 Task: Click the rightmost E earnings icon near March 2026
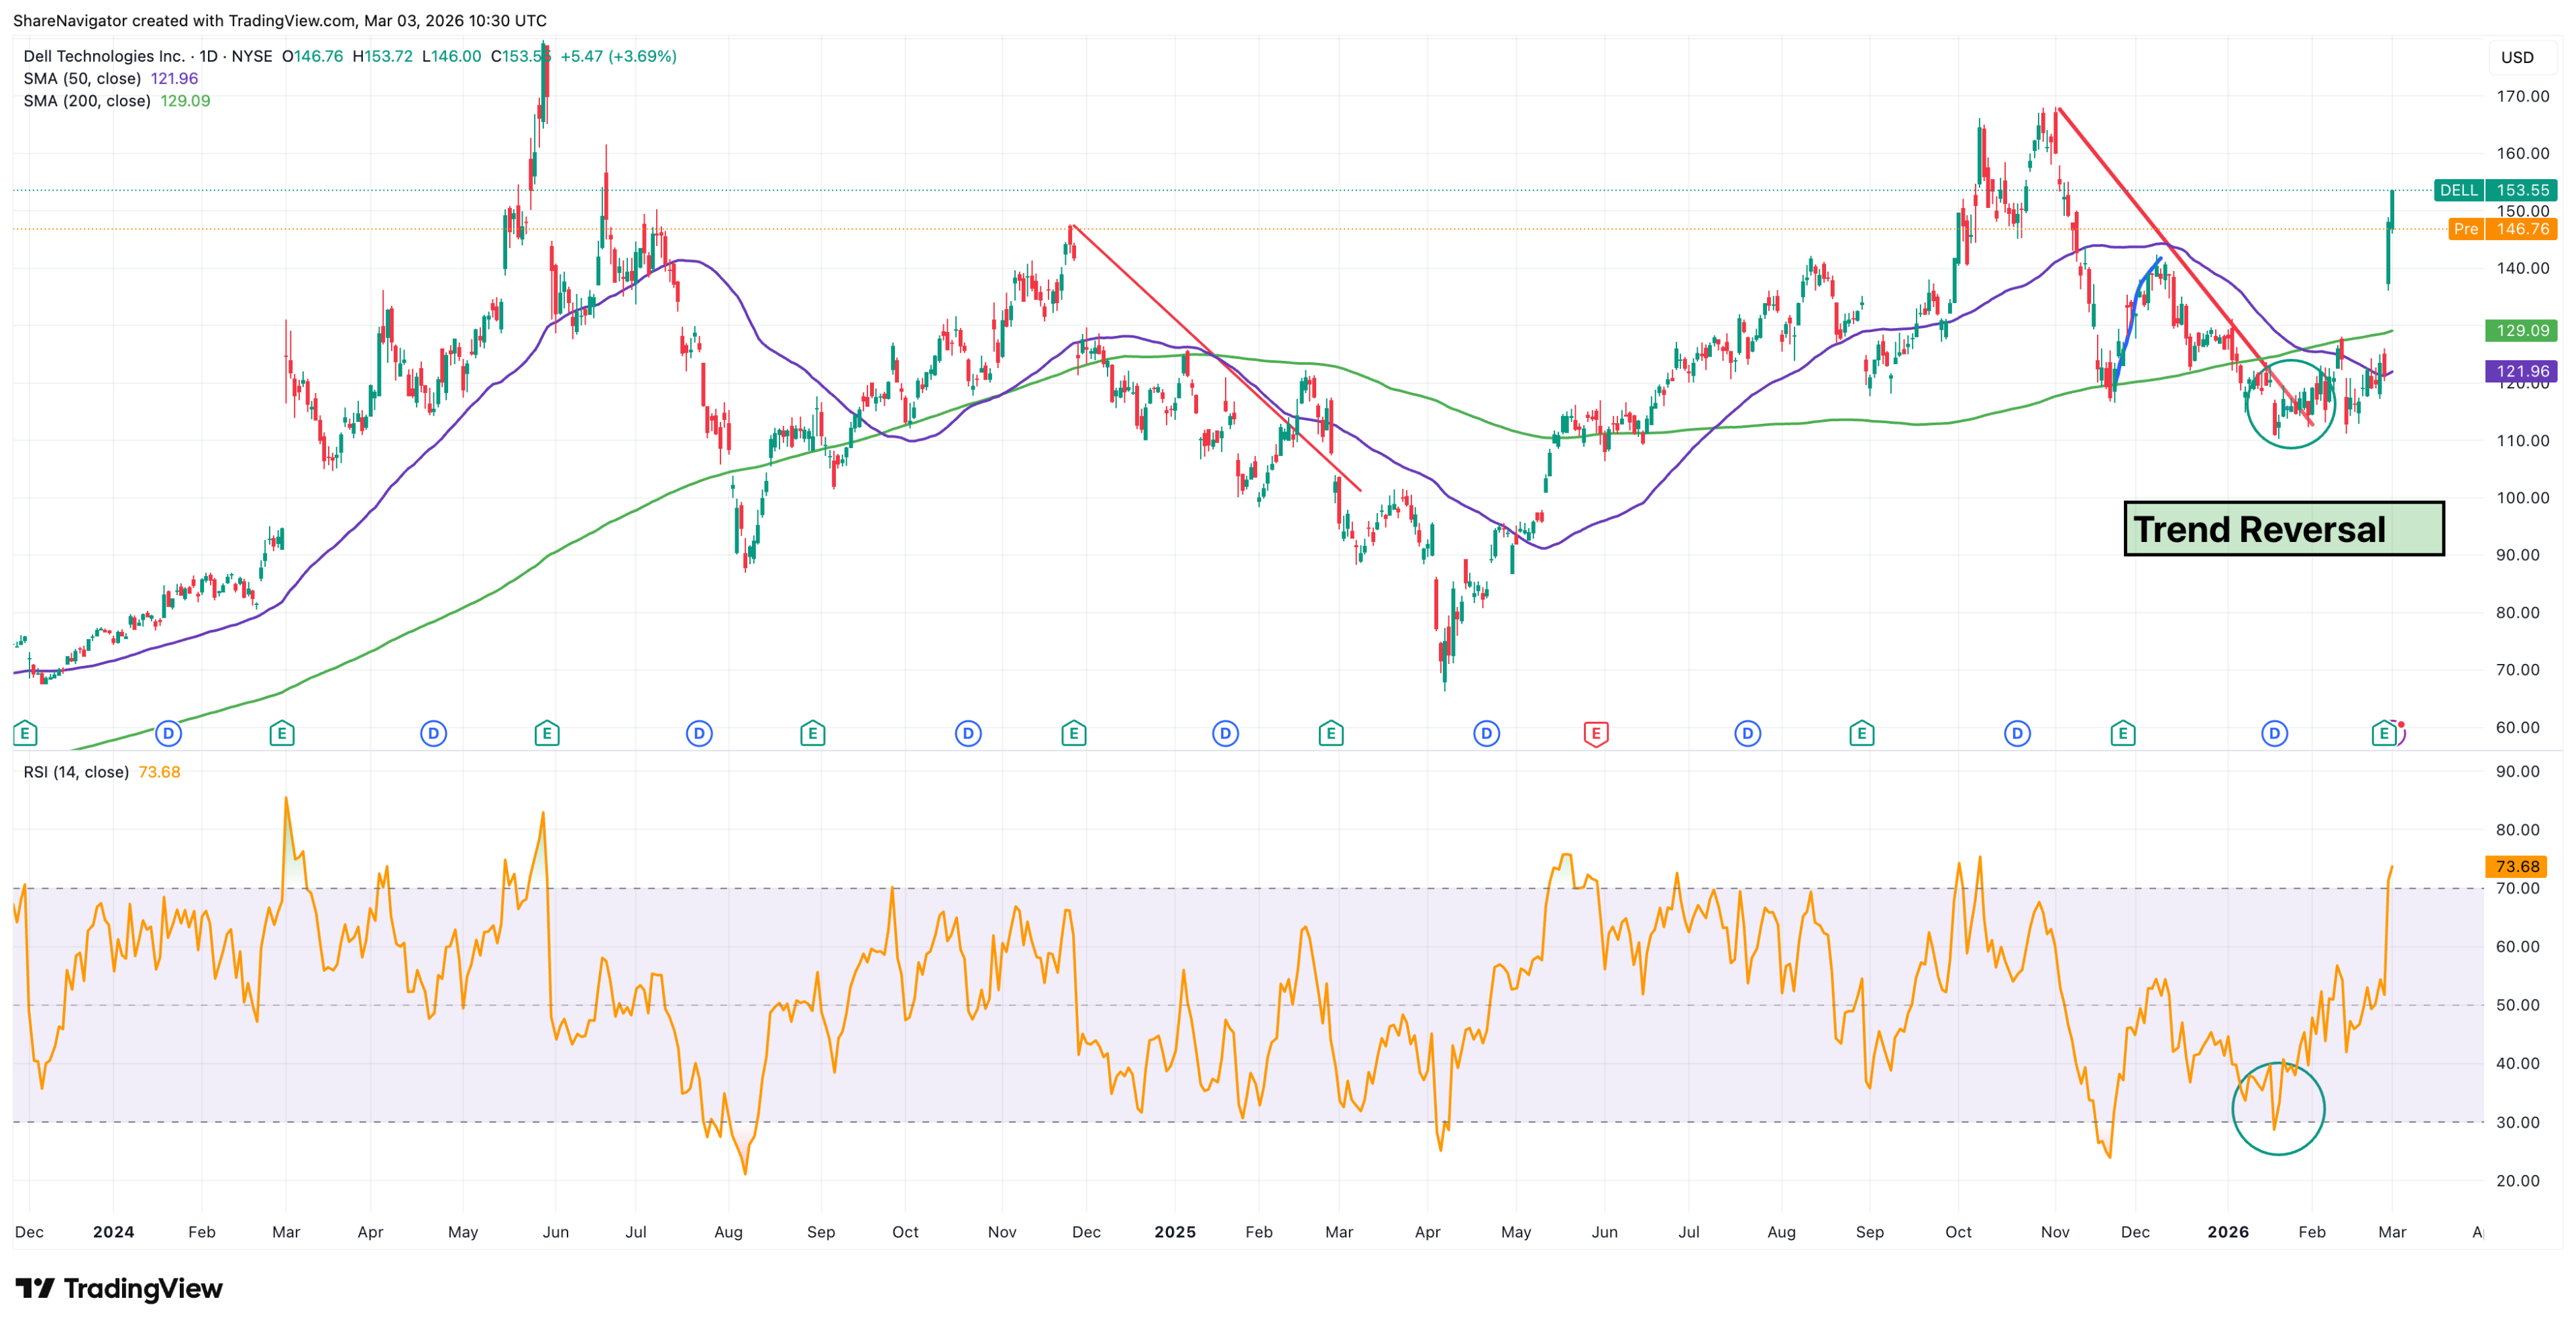click(2386, 733)
